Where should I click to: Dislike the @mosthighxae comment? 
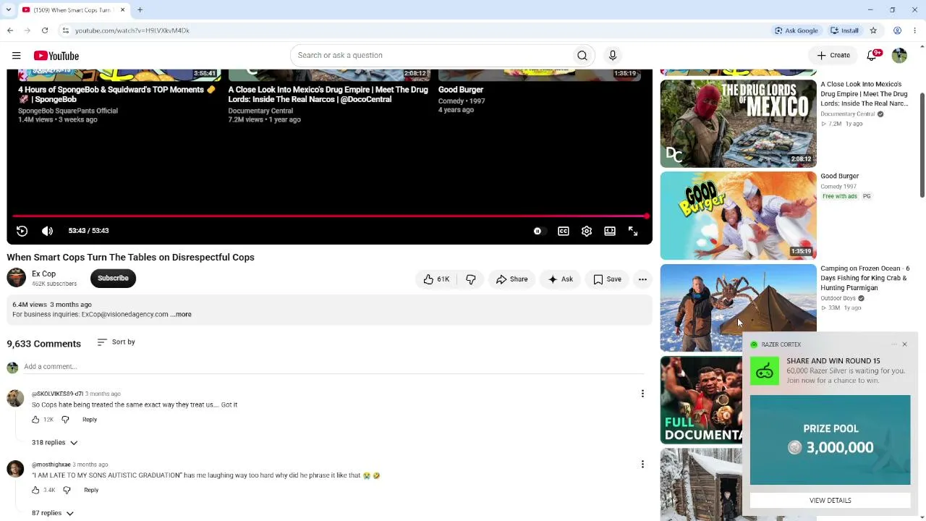67,490
